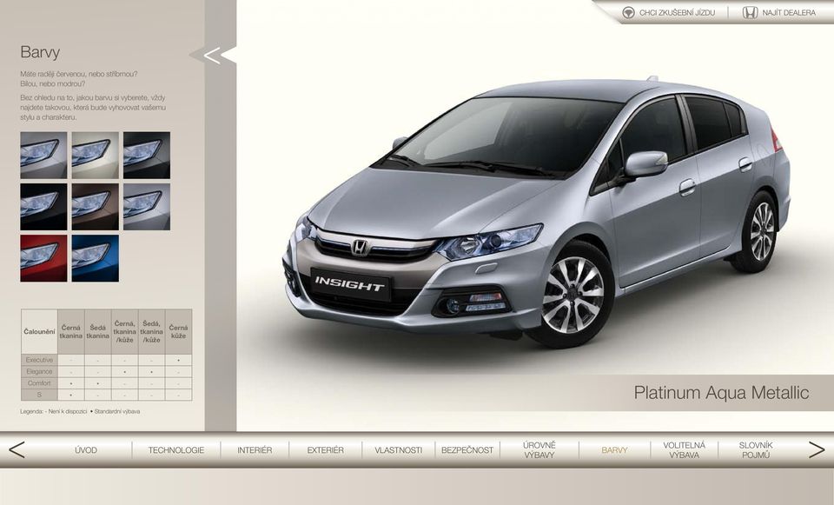Go to ÚROVNĚ VÝBAVY tab

click(x=539, y=449)
